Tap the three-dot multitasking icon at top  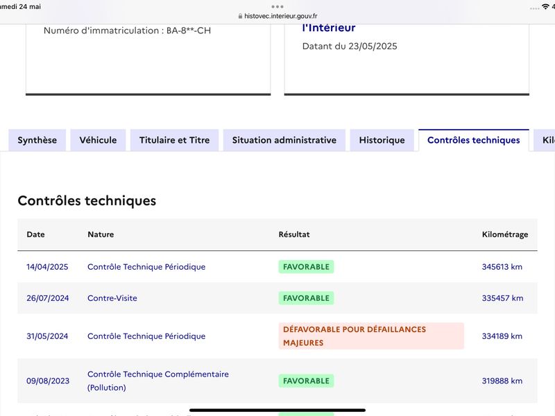277,6
